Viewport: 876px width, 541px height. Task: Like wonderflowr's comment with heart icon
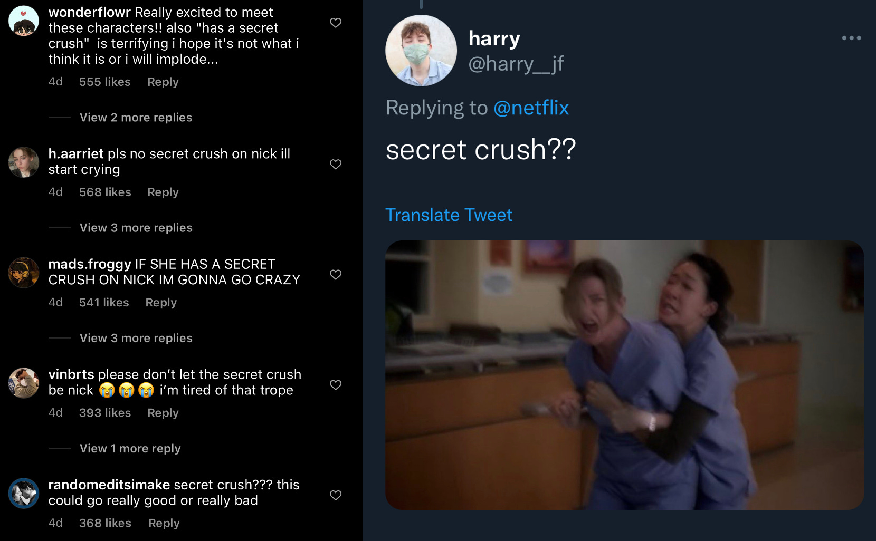pos(336,23)
